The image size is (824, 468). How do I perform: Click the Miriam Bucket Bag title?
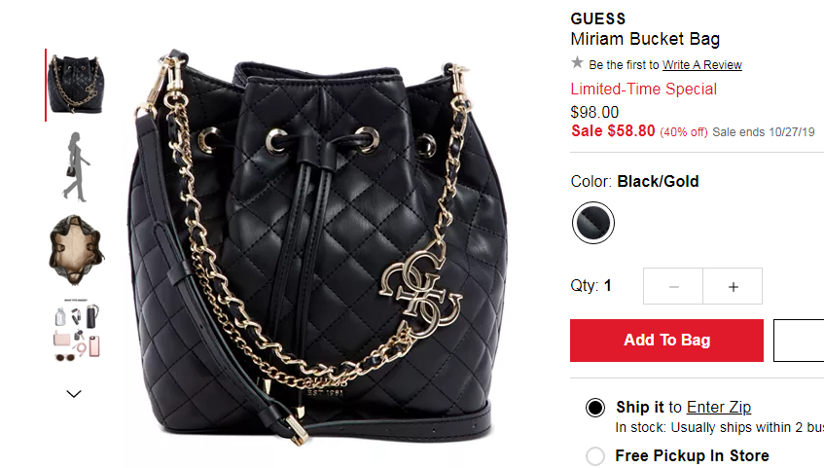(x=645, y=39)
